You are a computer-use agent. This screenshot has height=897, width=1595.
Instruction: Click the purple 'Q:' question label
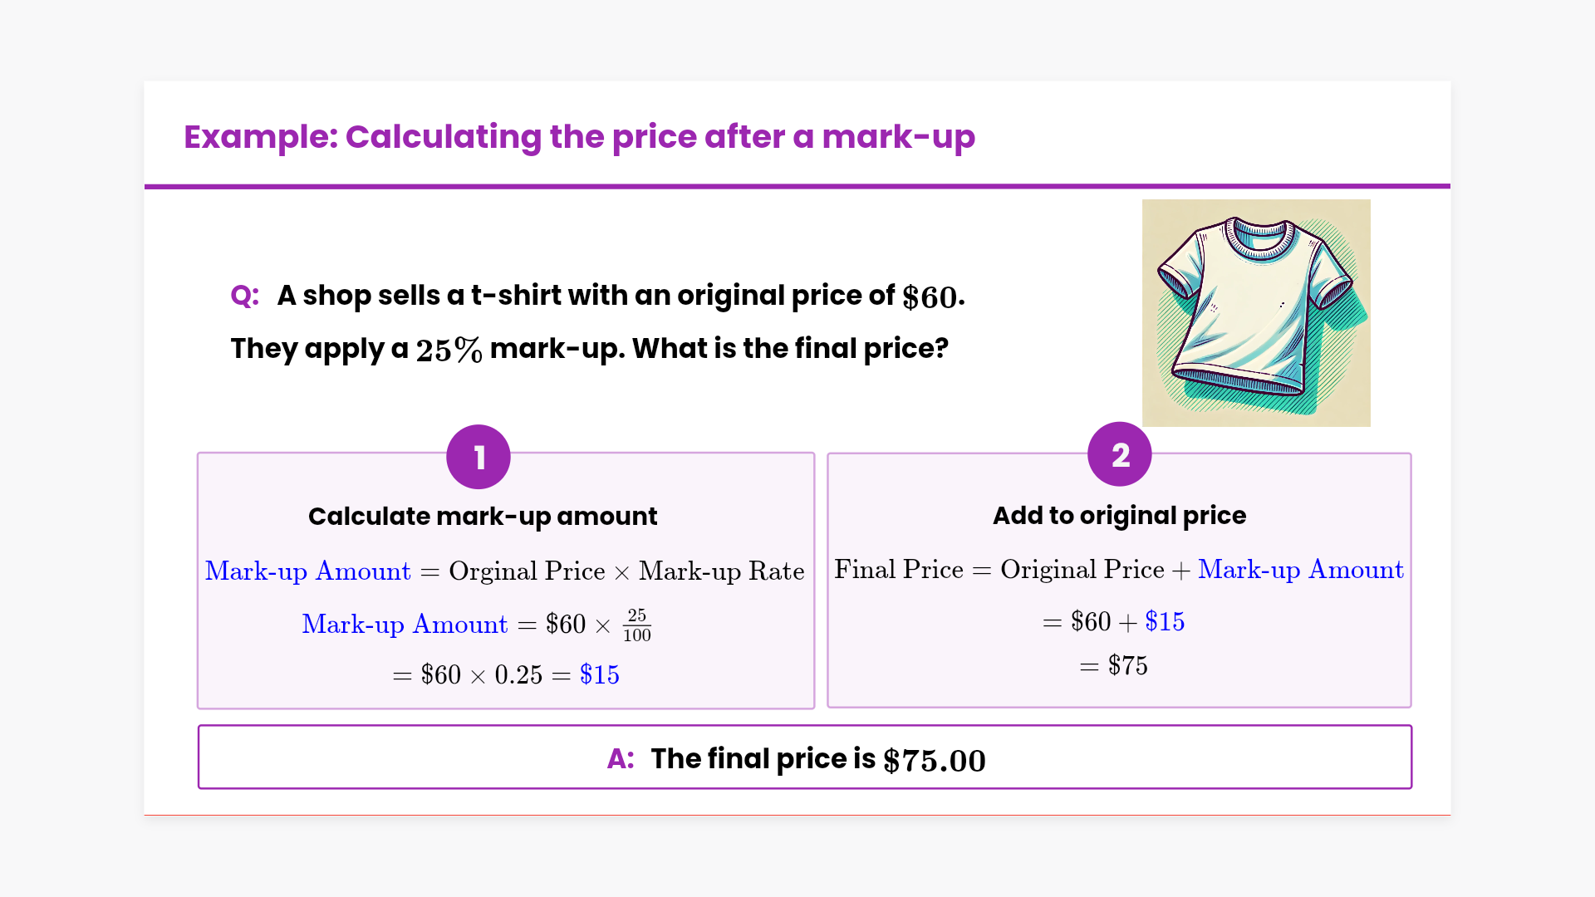(x=244, y=296)
